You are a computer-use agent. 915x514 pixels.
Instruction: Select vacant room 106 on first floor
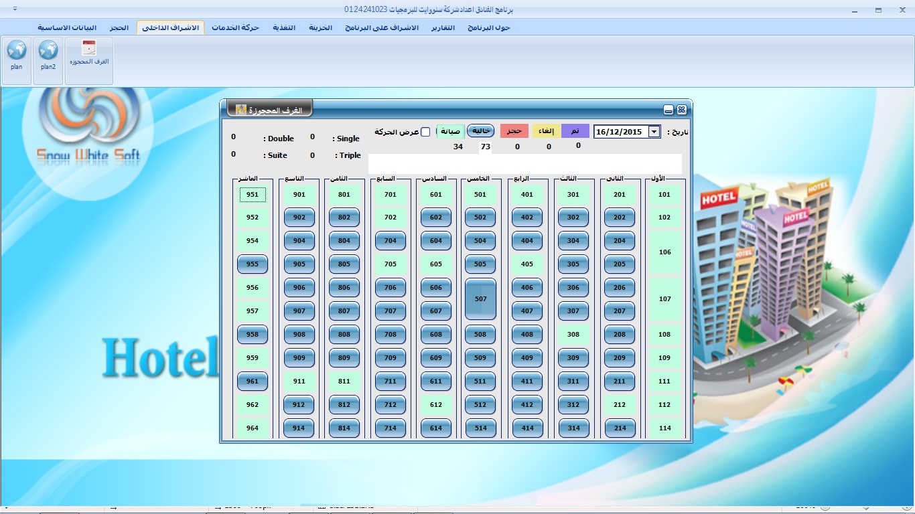coord(664,252)
